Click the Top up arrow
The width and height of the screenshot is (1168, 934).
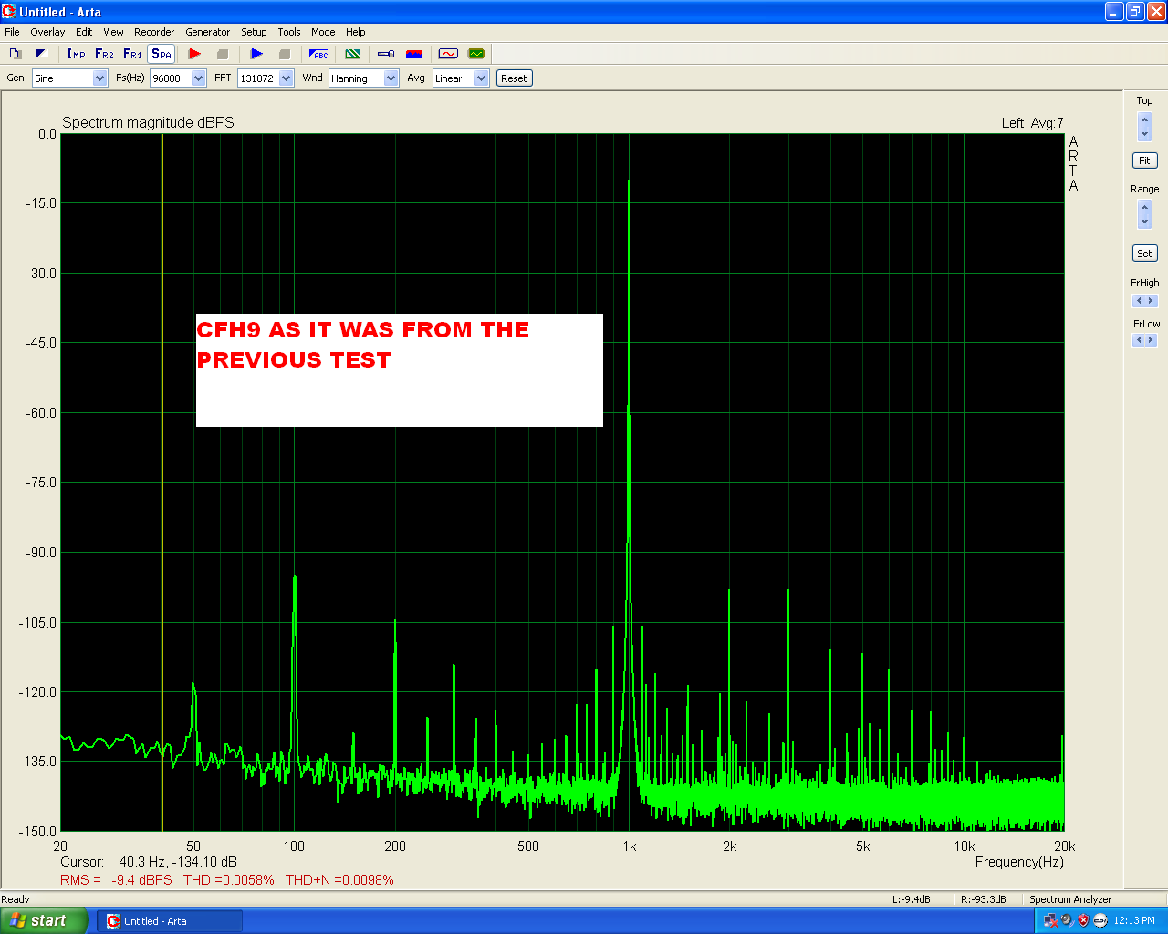coord(1145,120)
